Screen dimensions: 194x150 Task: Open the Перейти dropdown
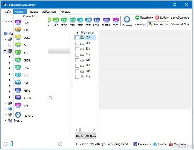144,18
